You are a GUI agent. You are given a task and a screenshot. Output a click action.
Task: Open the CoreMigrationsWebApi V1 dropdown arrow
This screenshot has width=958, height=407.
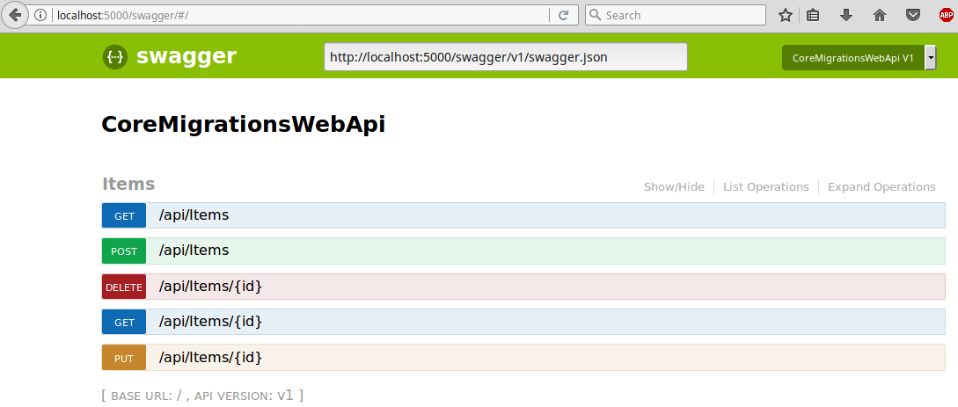pyautogui.click(x=931, y=57)
